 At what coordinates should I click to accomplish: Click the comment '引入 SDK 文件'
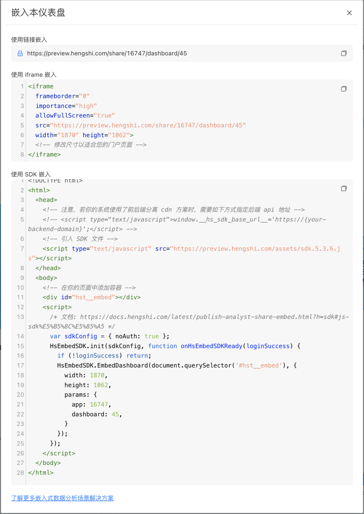[x=80, y=239]
